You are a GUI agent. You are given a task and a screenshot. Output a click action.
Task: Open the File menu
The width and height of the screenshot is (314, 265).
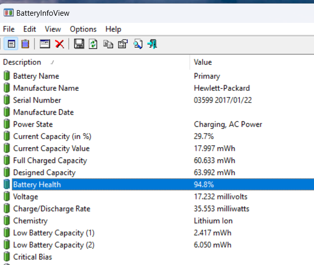point(9,29)
